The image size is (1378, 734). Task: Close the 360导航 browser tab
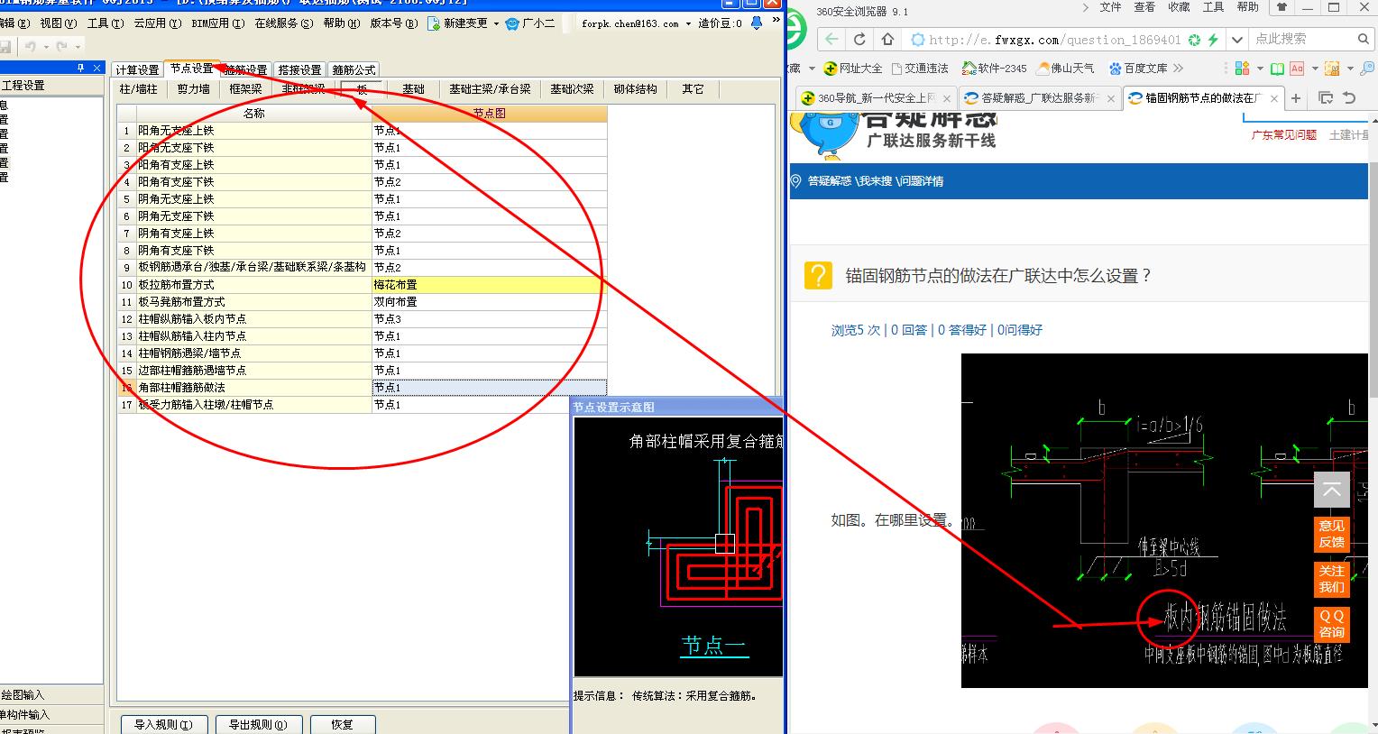coord(946,98)
